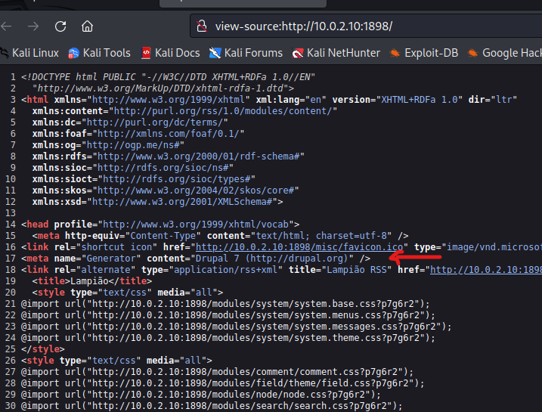542x412 pixels.
Task: Click the site security icon in the address bar
Action: 202,26
